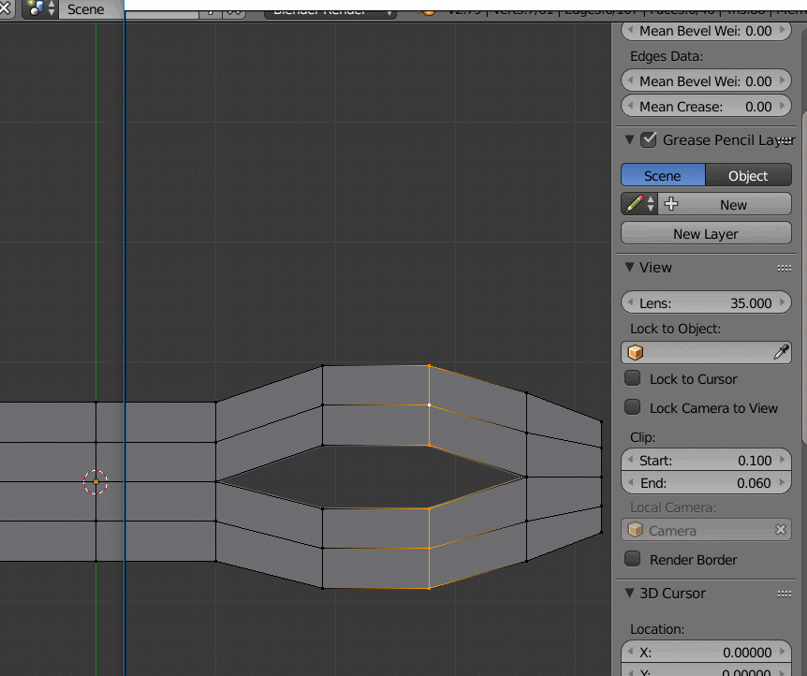Adjust the Lens value slider
Screen dimensions: 807x676
pyautogui.click(x=705, y=302)
